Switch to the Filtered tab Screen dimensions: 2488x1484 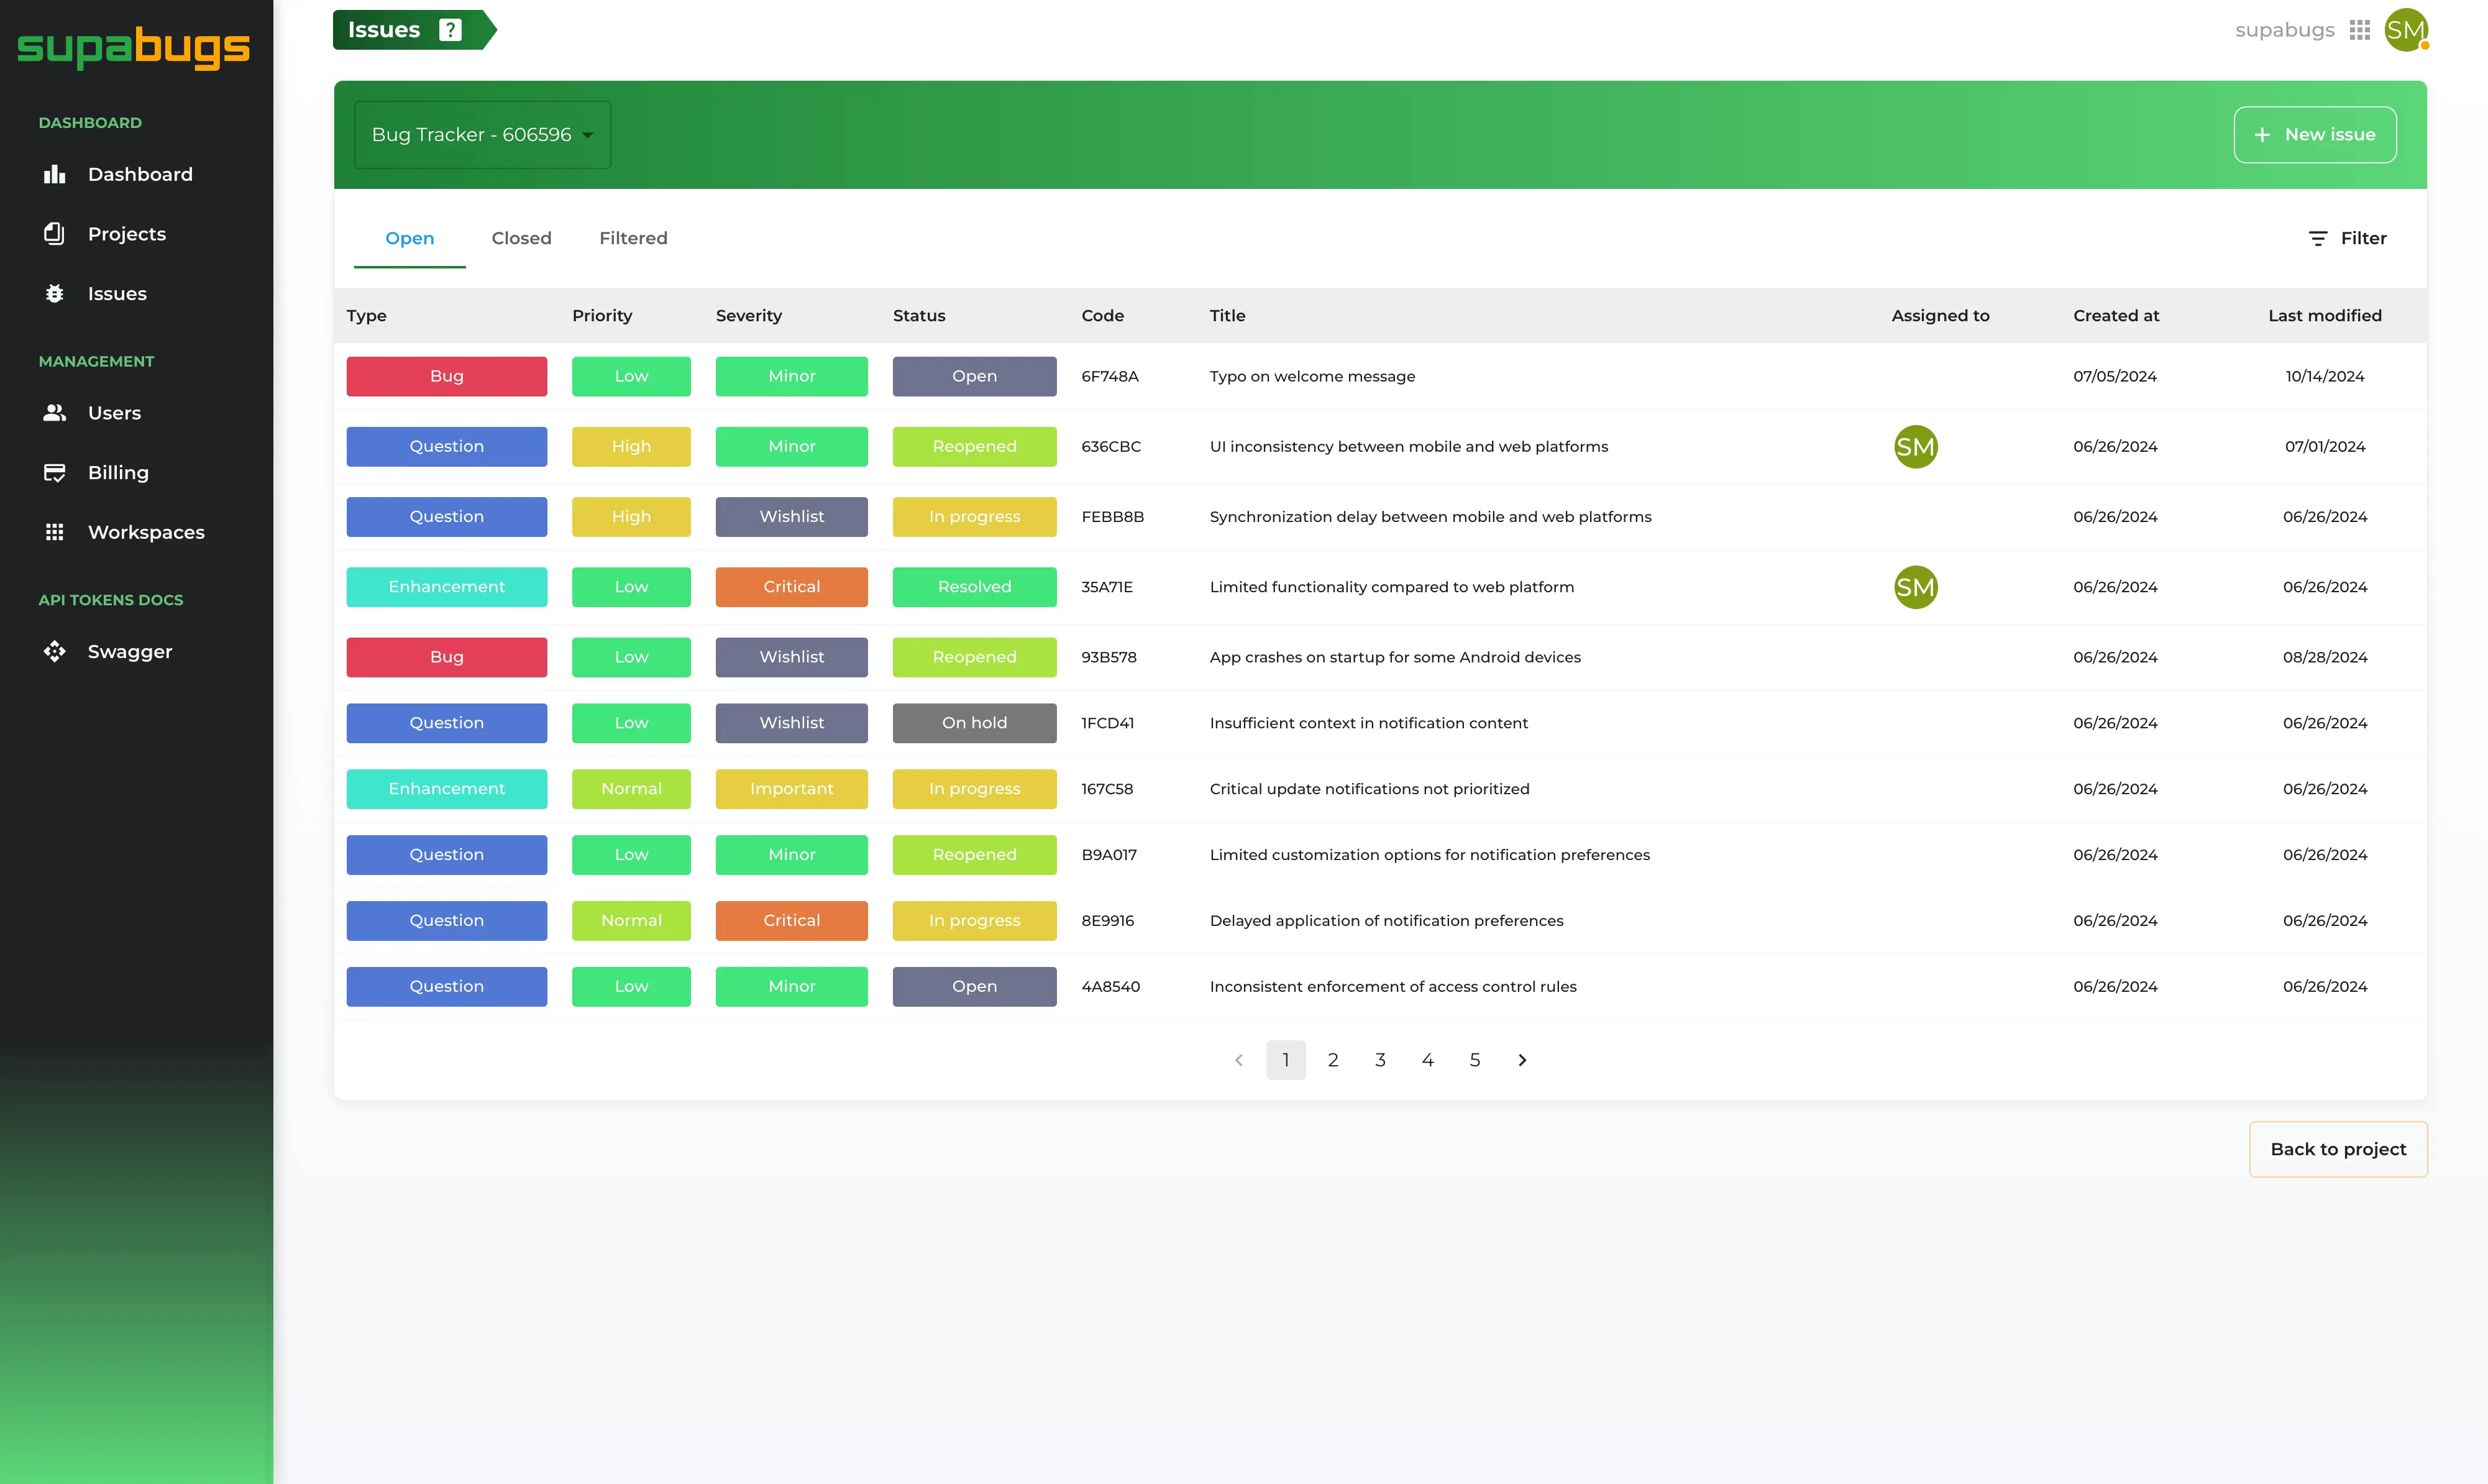[633, 238]
